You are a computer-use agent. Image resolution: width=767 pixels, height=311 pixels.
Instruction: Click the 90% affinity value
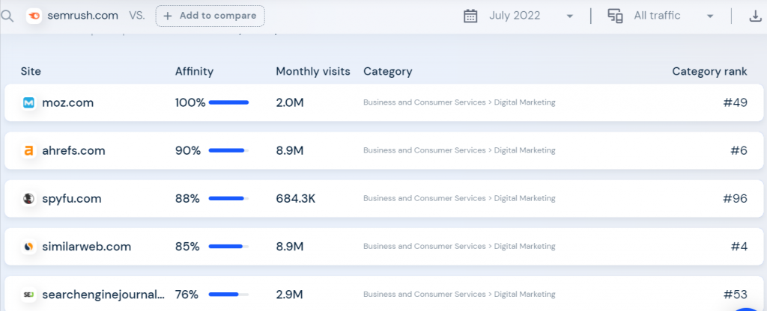[188, 151]
